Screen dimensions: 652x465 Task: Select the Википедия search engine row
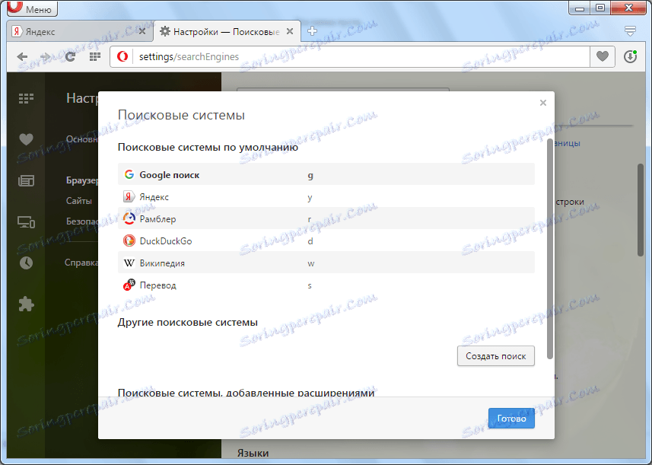(326, 263)
